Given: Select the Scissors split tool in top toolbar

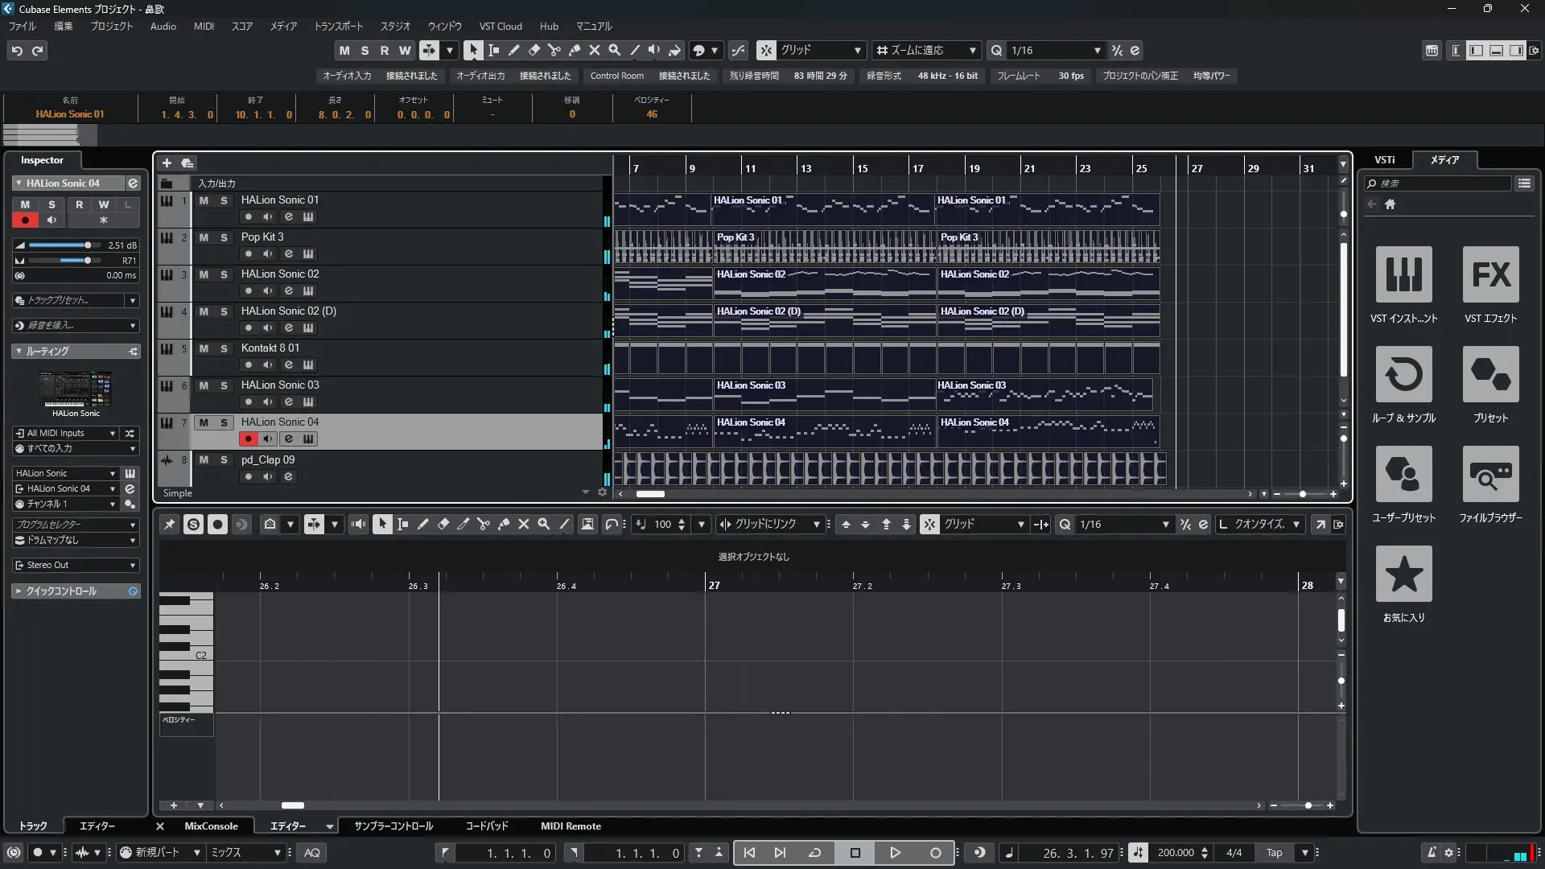Looking at the screenshot, I should (554, 50).
